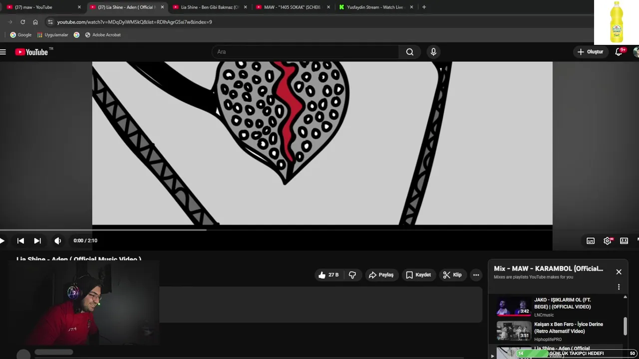Close the Lia Shine - Aden tab
639x359 pixels.
[162, 7]
